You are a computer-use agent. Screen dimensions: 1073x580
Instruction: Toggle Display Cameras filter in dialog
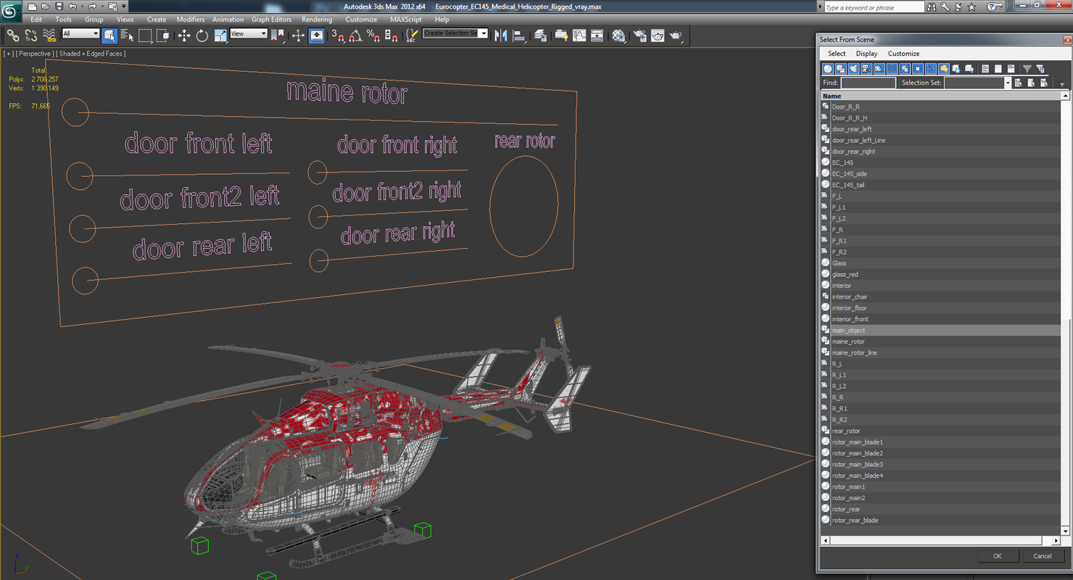[x=866, y=69]
